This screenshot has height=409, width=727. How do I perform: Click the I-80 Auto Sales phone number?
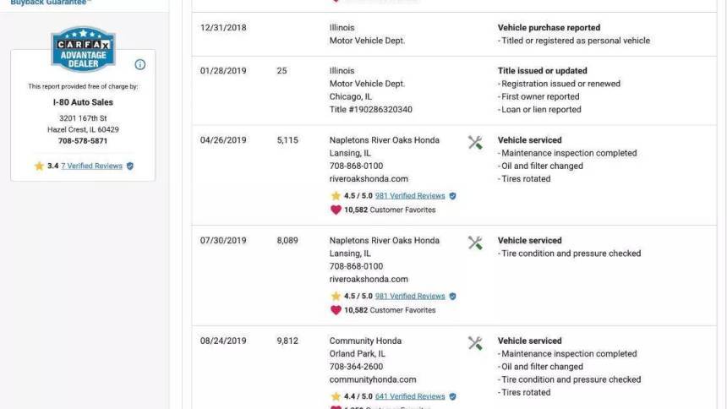(83, 141)
